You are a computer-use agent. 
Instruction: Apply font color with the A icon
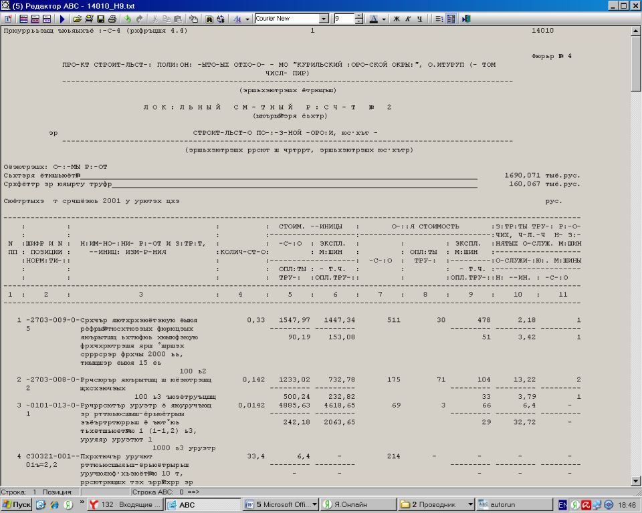click(373, 19)
